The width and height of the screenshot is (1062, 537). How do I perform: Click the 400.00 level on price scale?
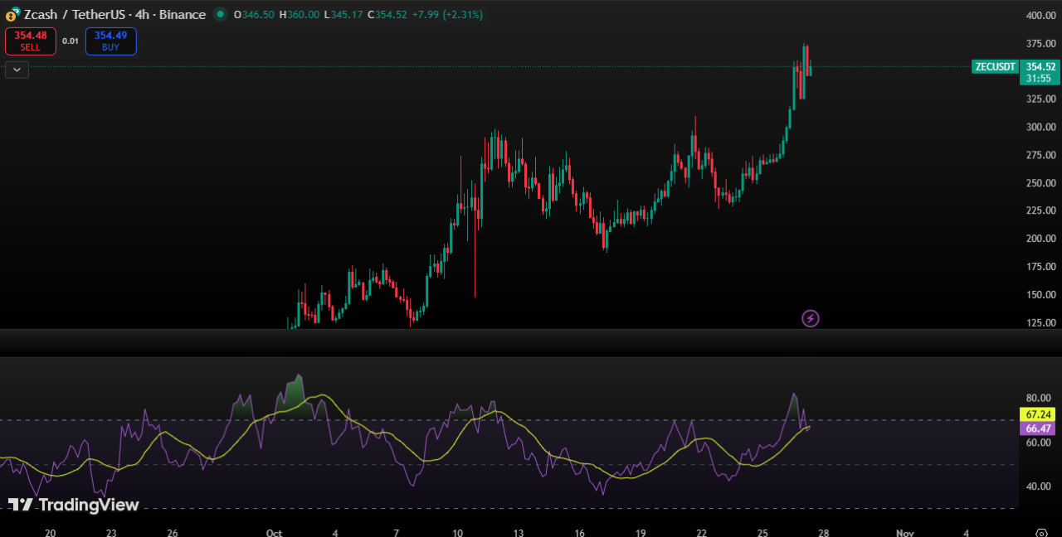pyautogui.click(x=1040, y=16)
